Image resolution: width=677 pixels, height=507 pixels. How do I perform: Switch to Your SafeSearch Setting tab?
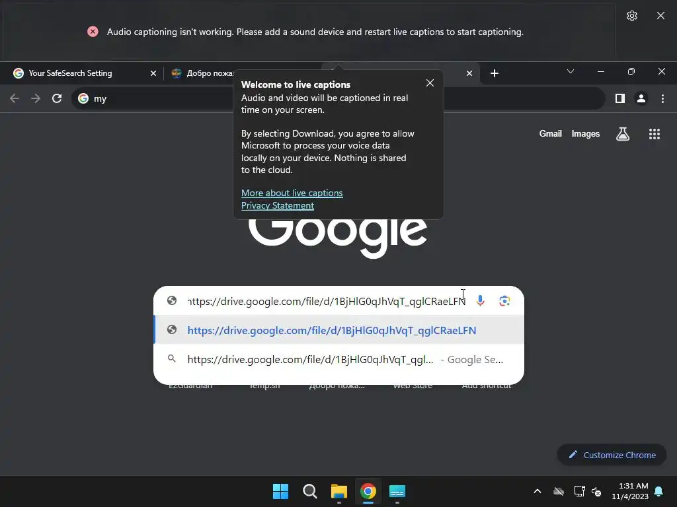(x=70, y=73)
